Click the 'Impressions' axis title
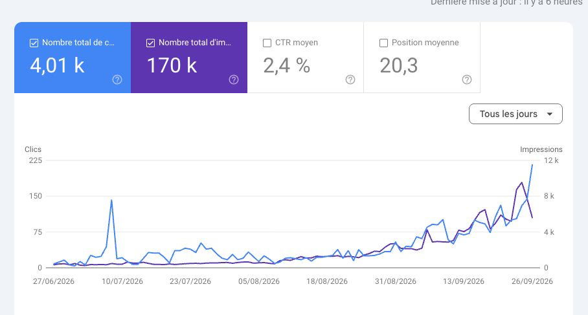Screen dimensions: 588x315 coord(541,149)
